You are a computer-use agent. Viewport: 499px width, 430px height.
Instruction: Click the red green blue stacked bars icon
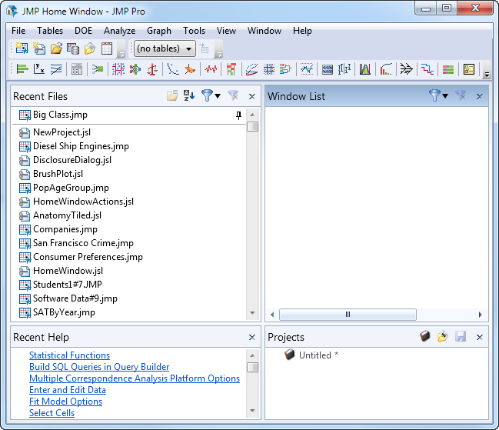coord(448,68)
